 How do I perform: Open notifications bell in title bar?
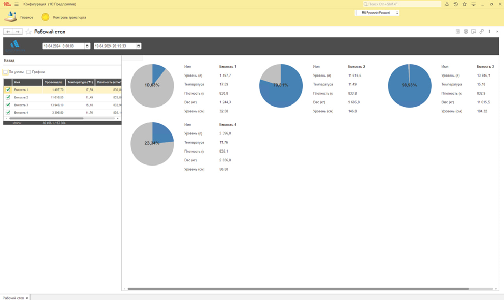click(x=447, y=4)
